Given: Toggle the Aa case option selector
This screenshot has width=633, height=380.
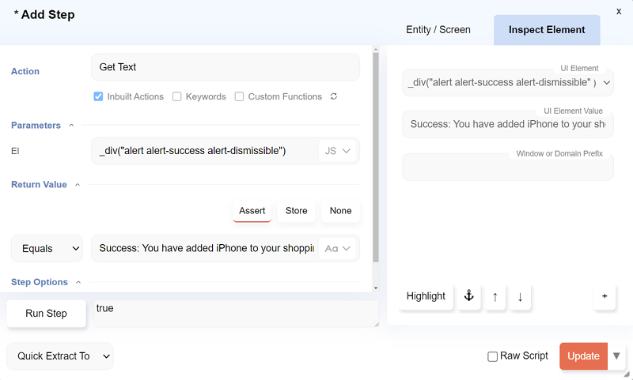Looking at the screenshot, I should (x=338, y=248).
